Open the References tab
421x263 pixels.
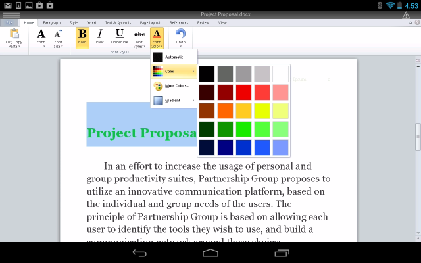click(178, 23)
